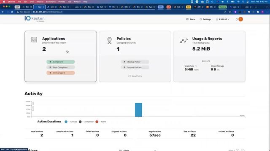Expand the AZ tab group
Screen dimensions: 270x151
169,7
